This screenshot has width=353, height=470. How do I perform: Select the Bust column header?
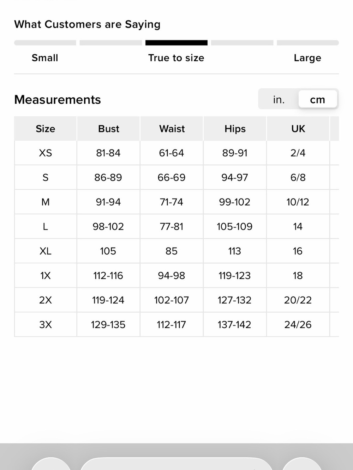point(108,129)
